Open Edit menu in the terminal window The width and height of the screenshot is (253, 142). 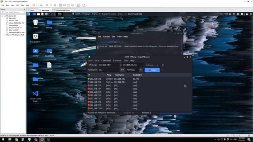coord(113,37)
